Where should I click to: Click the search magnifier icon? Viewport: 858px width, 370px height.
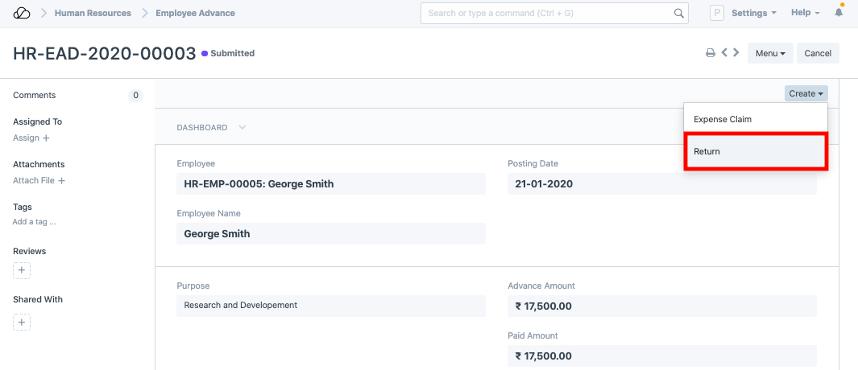pos(679,14)
